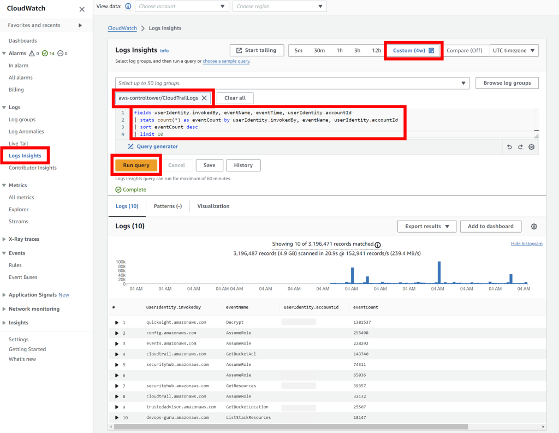The image size is (559, 433).
Task: Click the records matched info icon
Action: point(377,245)
